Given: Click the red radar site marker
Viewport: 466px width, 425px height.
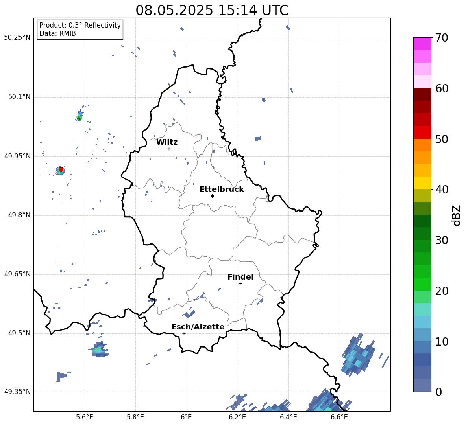Looking at the screenshot, I should (61, 169).
